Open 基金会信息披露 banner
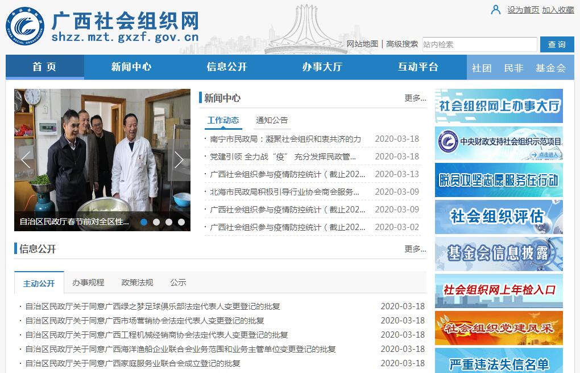 click(499, 254)
